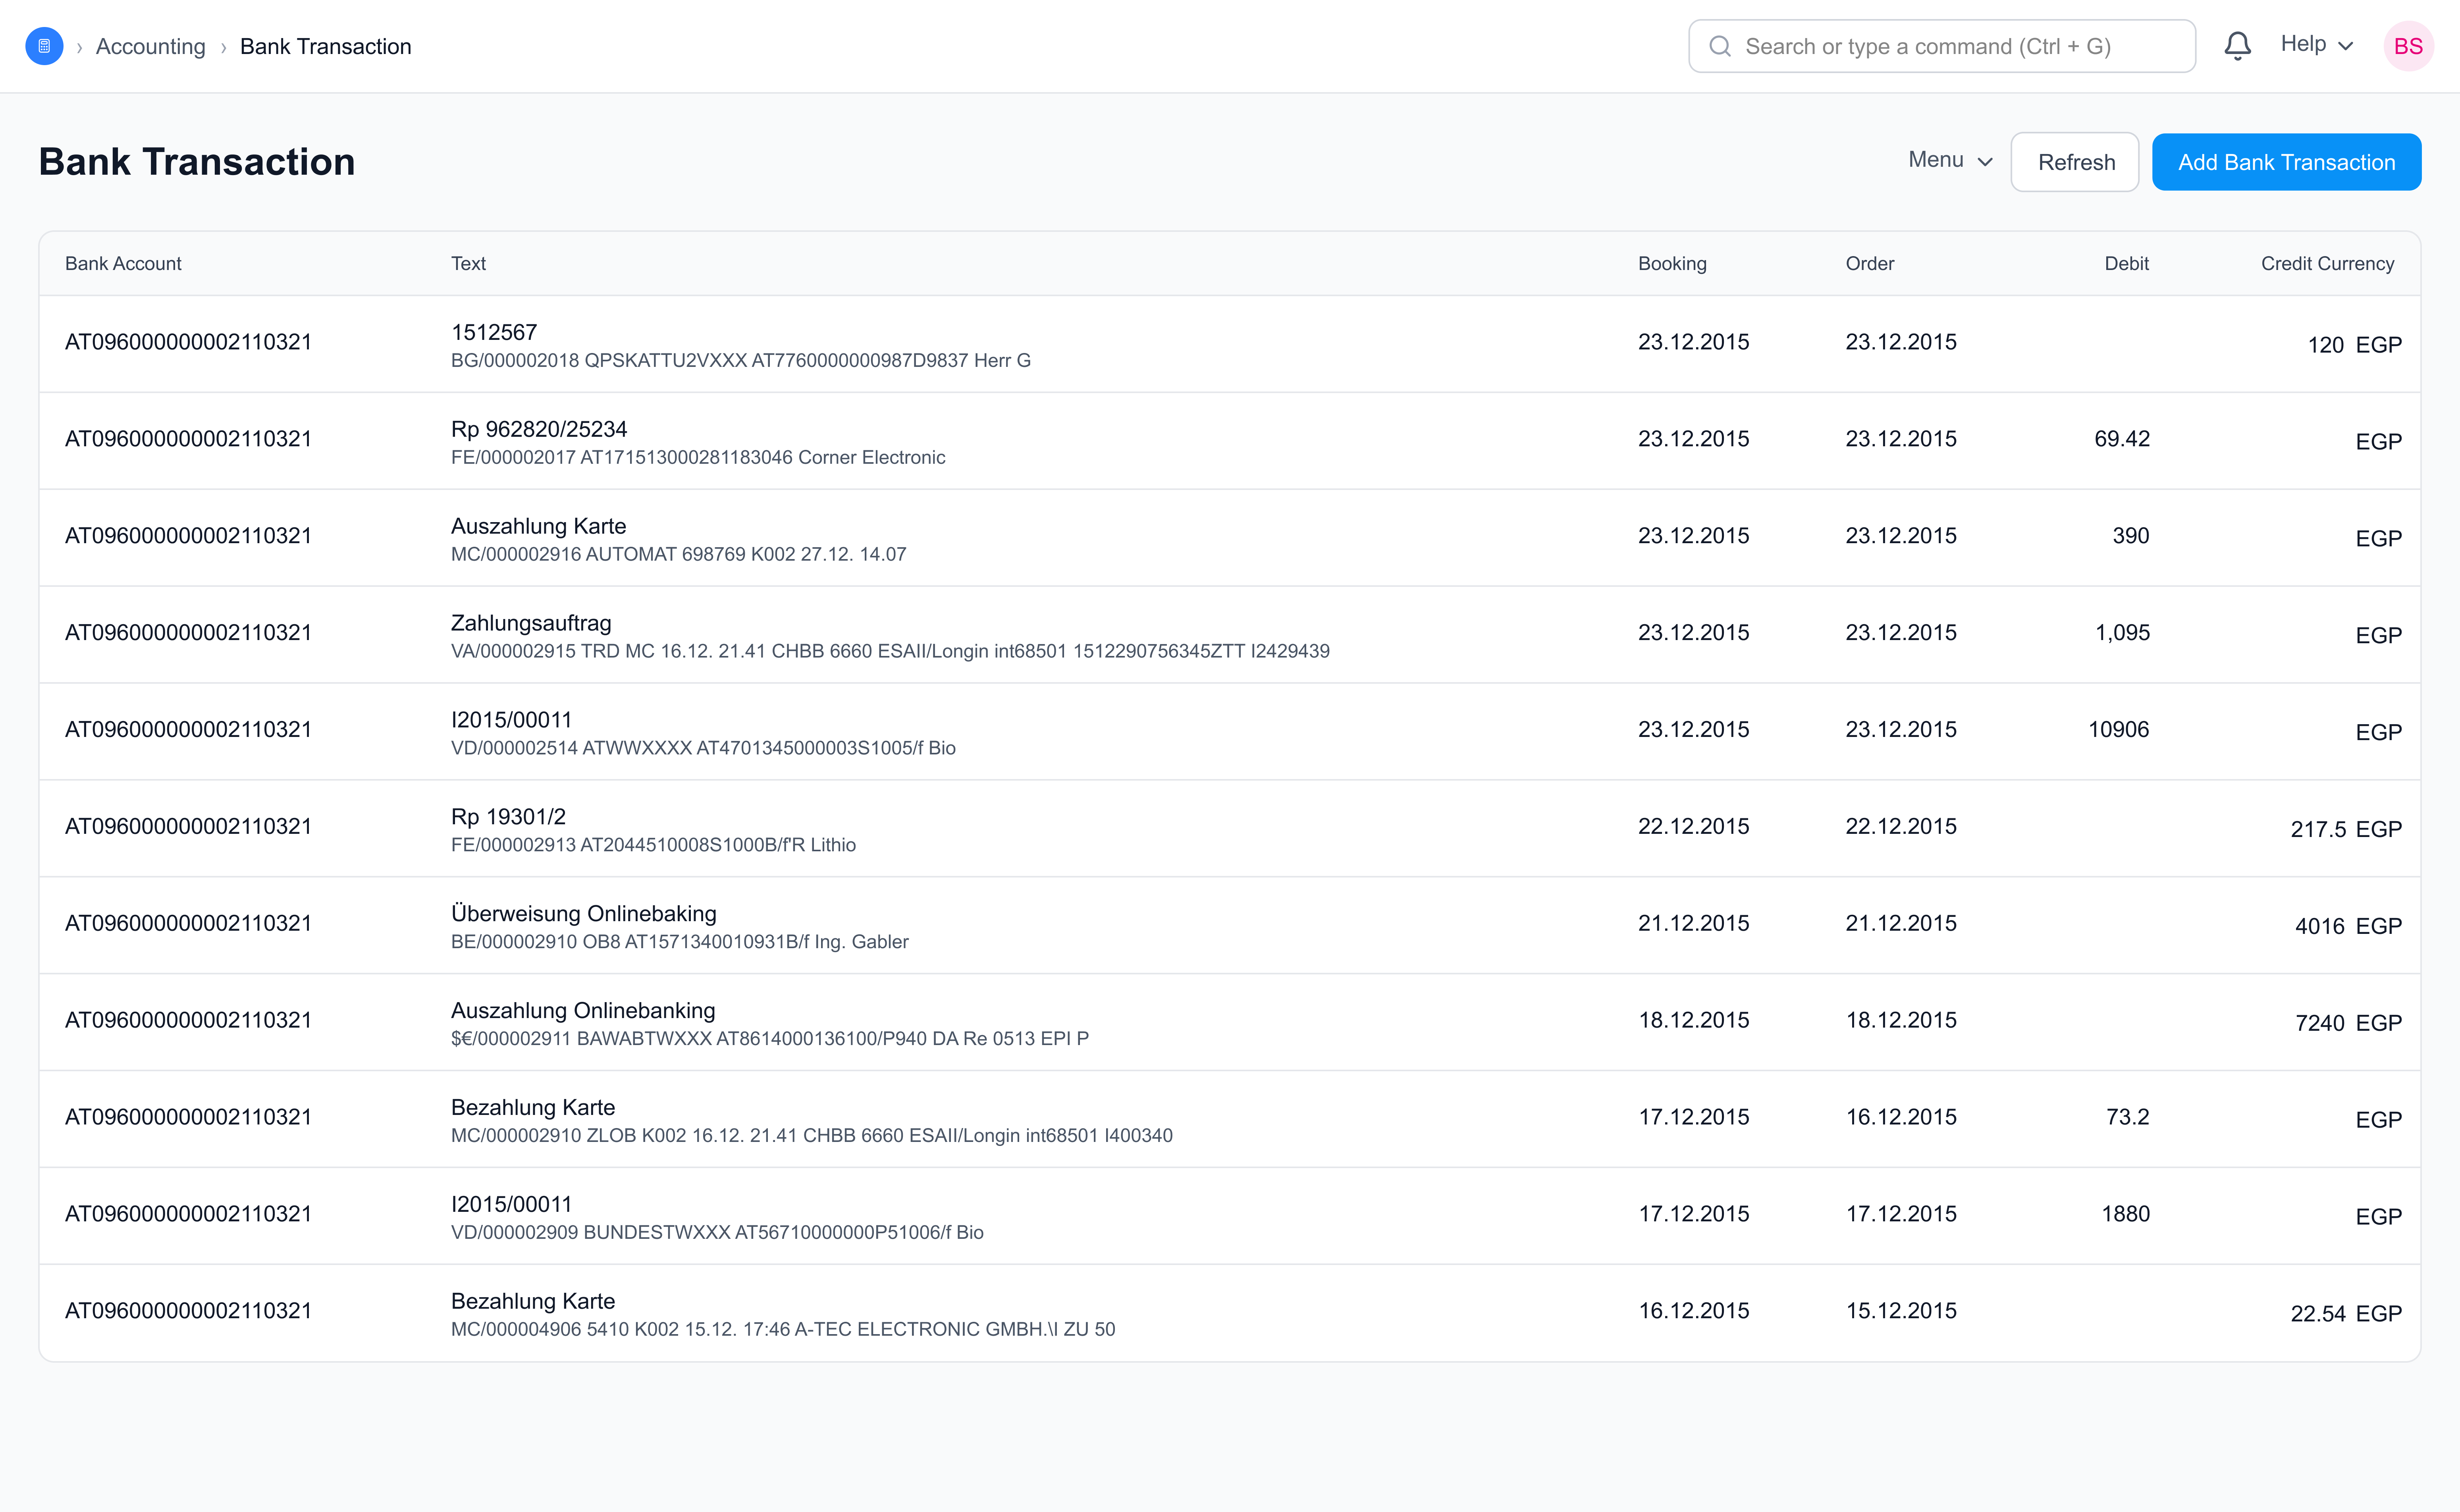Open transaction 1512567 row
The image size is (2460, 1512).
tap(493, 332)
